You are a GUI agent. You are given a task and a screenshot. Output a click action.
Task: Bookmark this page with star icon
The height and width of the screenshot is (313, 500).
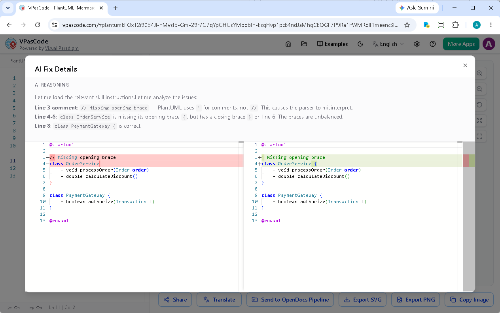tap(407, 25)
